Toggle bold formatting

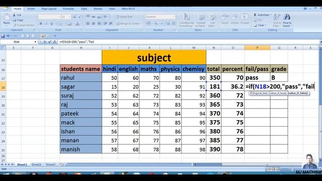(41, 24)
